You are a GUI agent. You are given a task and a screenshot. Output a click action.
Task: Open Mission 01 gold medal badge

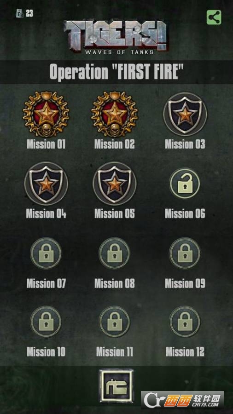pos(46,114)
